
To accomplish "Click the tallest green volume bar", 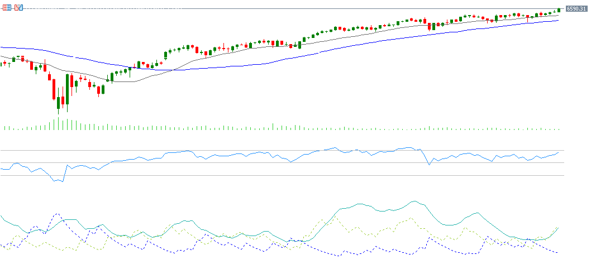I will point(58,123).
